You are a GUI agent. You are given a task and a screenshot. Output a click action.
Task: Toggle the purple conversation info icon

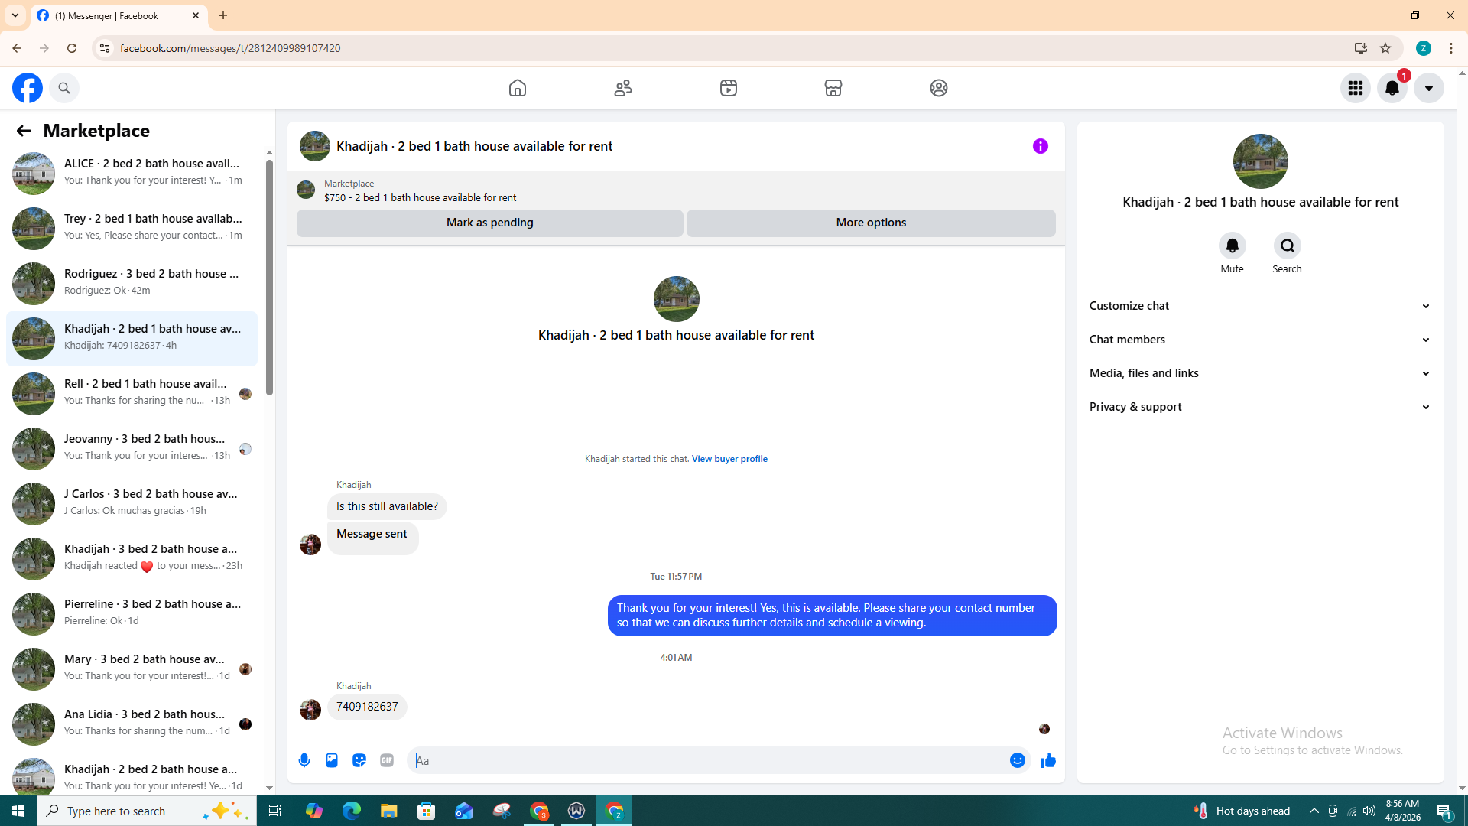(x=1040, y=146)
